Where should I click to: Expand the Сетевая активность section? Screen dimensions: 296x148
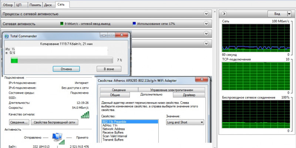[206, 24]
